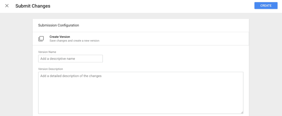Focus the Version Name input field
This screenshot has height=116, width=282.
[70, 58]
